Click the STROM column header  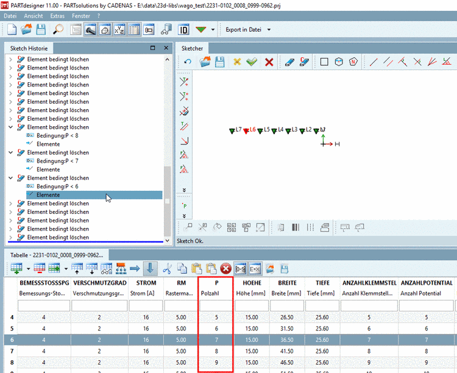pos(146,283)
